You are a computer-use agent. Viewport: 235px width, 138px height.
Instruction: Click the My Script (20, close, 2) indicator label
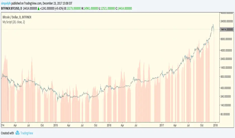coord(14,22)
